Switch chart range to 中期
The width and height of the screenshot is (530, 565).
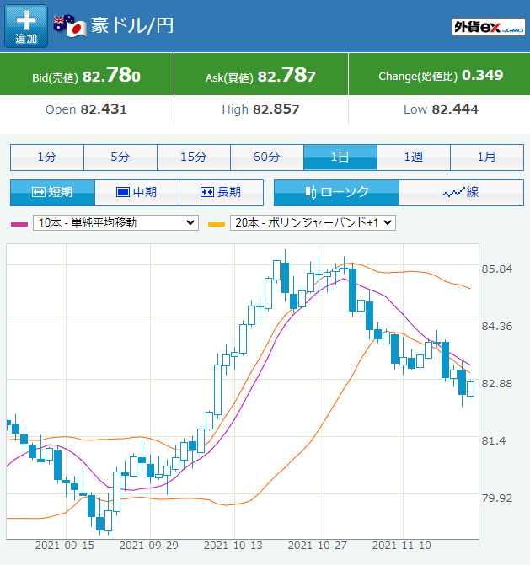[x=137, y=193]
